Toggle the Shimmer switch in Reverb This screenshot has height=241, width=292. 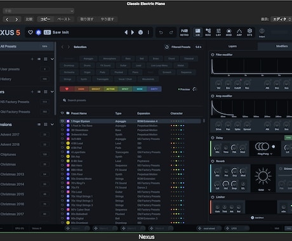281,169
